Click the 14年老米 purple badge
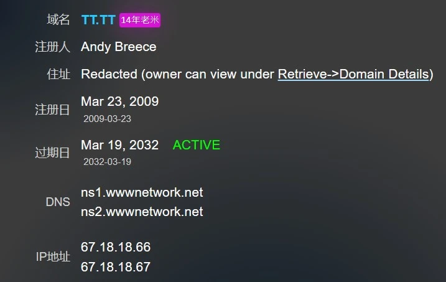The image size is (446, 282). pyautogui.click(x=140, y=20)
